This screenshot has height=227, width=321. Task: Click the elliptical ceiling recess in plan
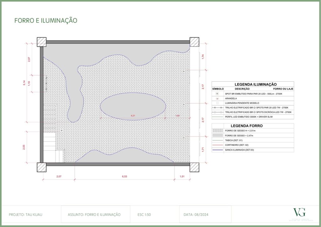[x=133, y=106]
